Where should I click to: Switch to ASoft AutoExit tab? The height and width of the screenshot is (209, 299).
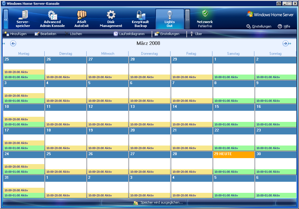[x=81, y=19]
